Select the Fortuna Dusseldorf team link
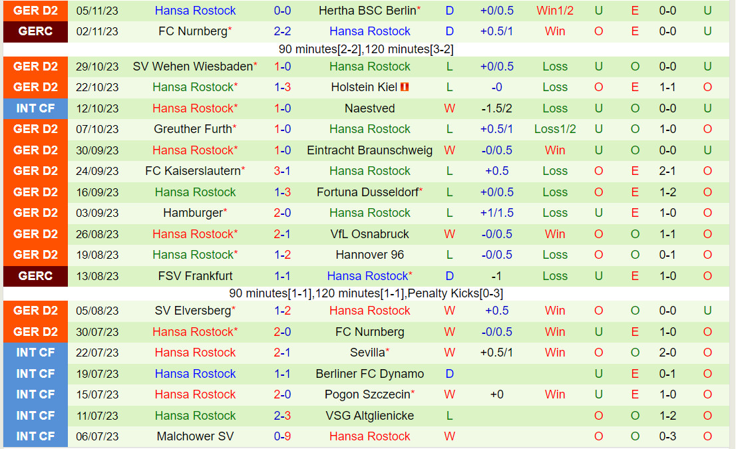 pyautogui.click(x=367, y=192)
